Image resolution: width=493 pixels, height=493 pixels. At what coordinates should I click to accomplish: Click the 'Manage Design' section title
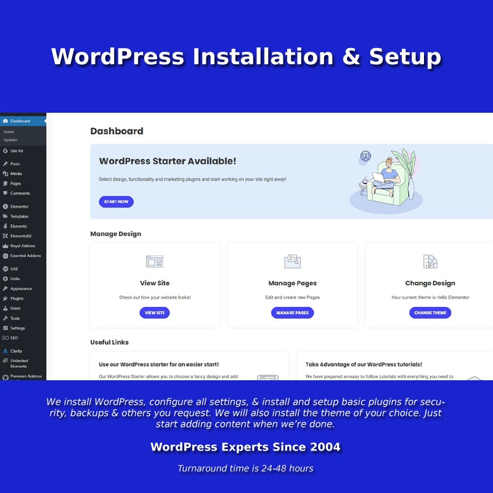pyautogui.click(x=115, y=234)
